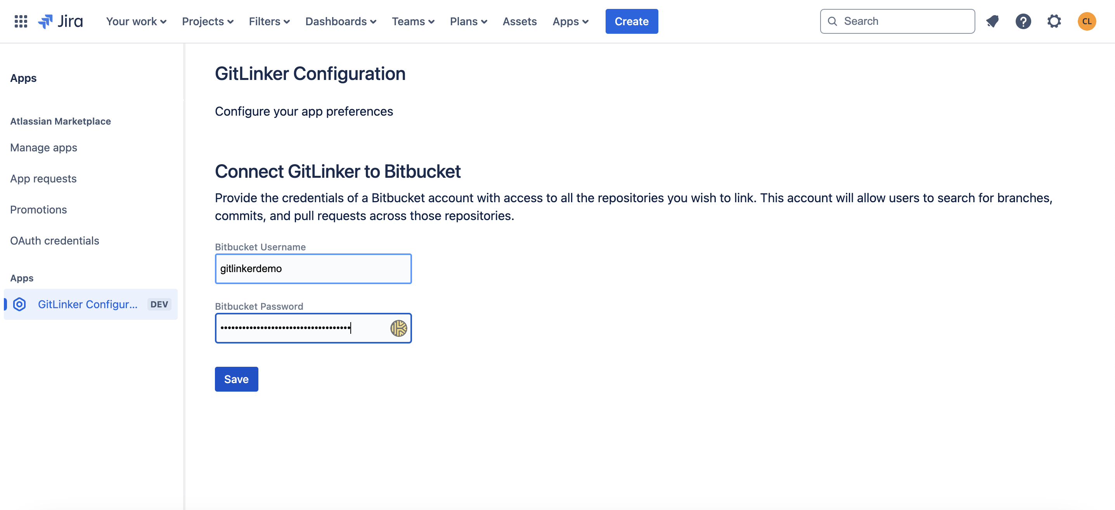Click the search magnifier icon
Viewport: 1115px width, 510px height.
(833, 21)
